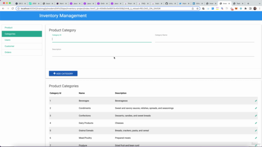This screenshot has height=147, width=262.
Task: Open the profile avatar in Chrome toolbar
Action: coord(255,9)
